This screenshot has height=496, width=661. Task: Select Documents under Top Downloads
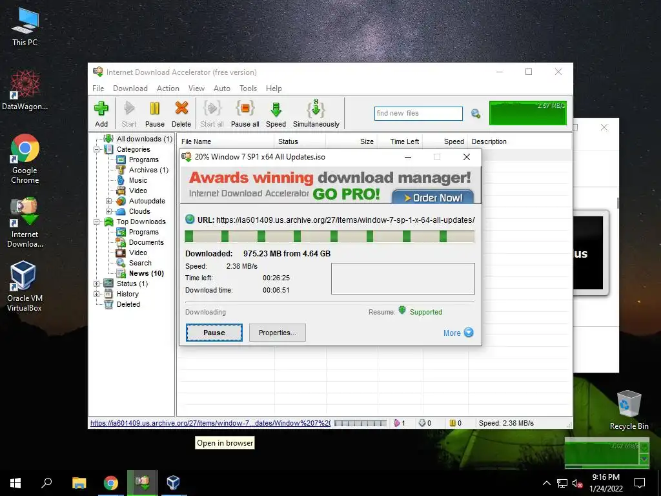click(146, 242)
